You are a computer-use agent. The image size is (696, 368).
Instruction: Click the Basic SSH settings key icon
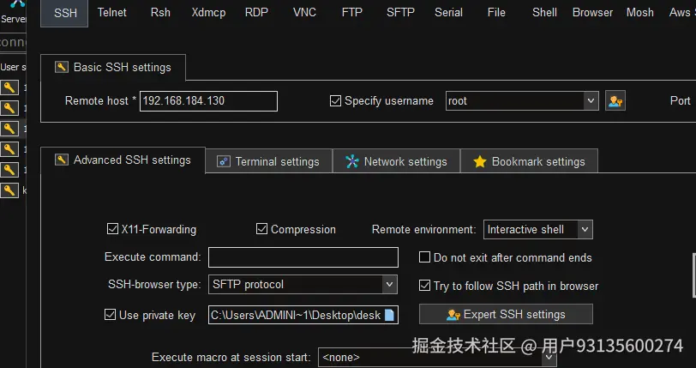[62, 67]
